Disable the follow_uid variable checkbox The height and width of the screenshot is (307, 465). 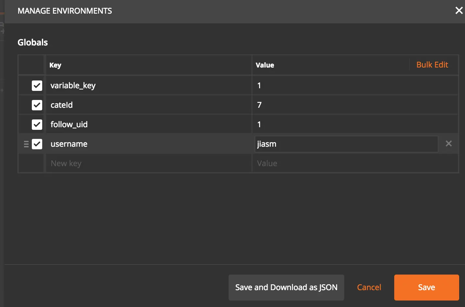[37, 125]
